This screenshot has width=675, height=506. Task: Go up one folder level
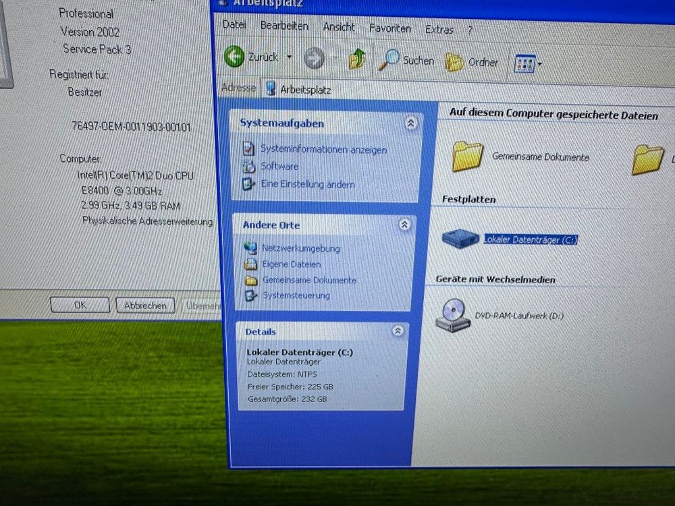coord(357,59)
